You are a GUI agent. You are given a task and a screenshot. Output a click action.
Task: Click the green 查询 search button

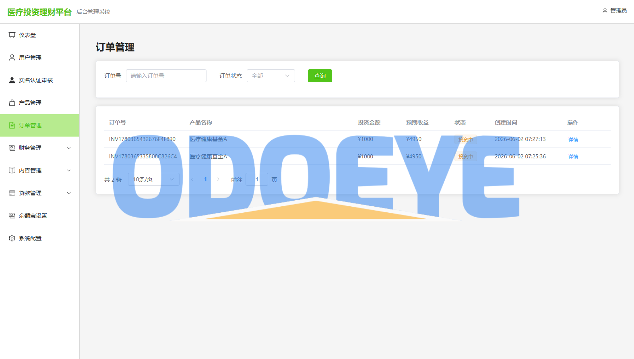pyautogui.click(x=320, y=76)
